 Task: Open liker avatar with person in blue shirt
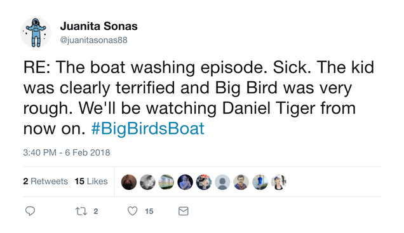[x=260, y=182]
